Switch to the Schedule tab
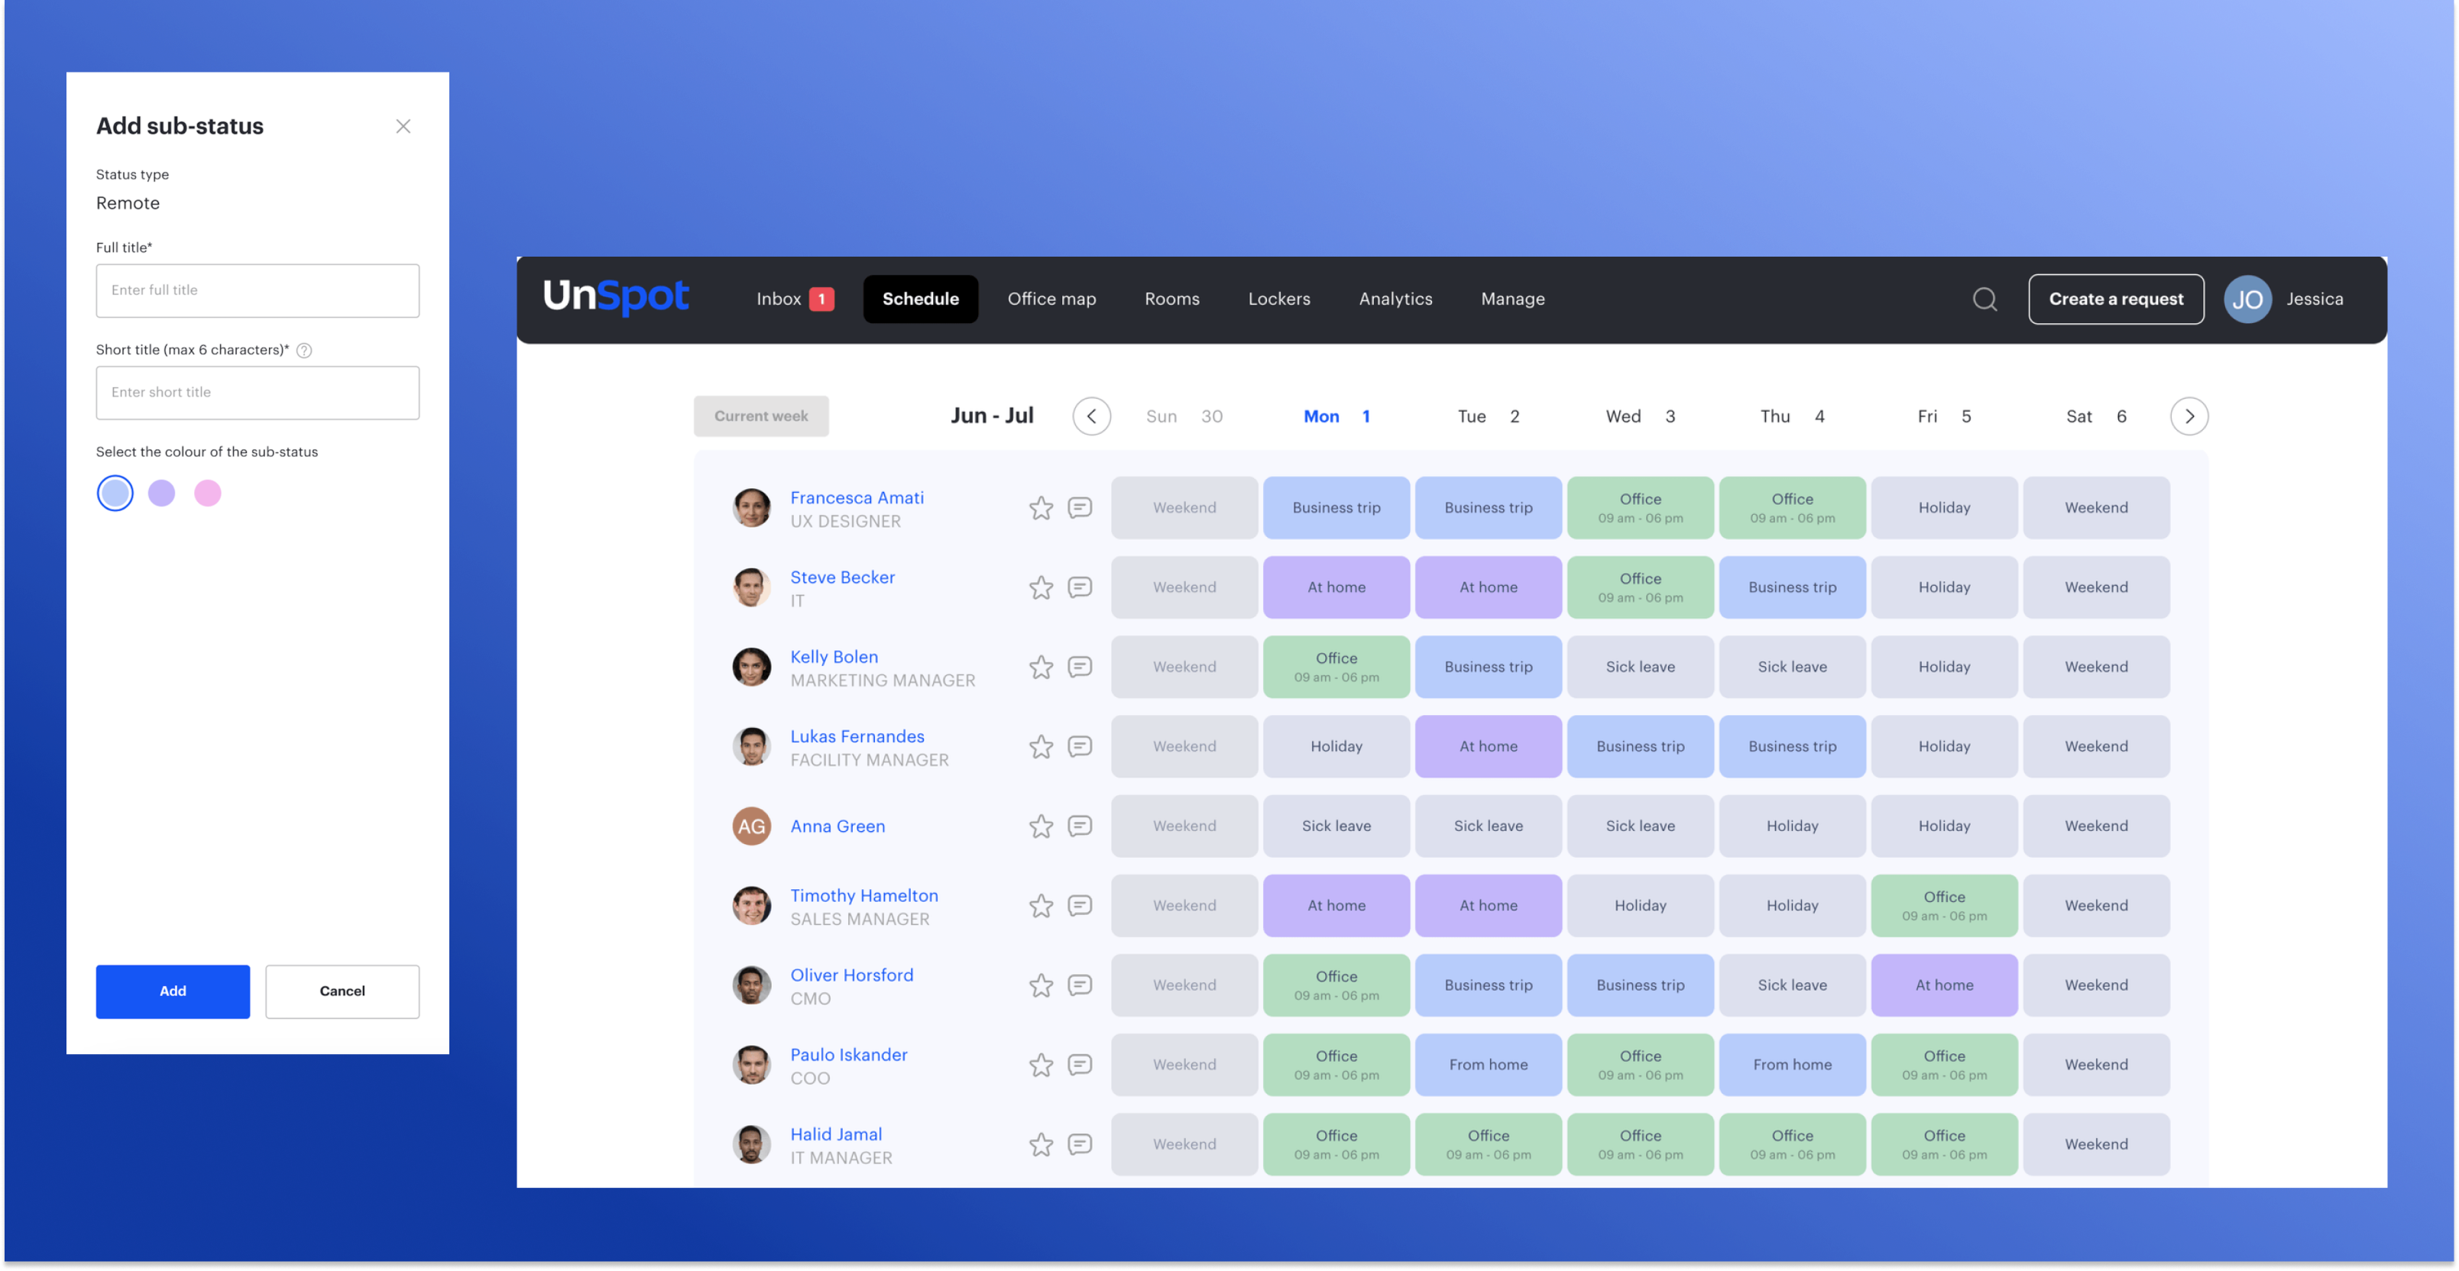This screenshot has width=2459, height=1271. click(x=920, y=299)
